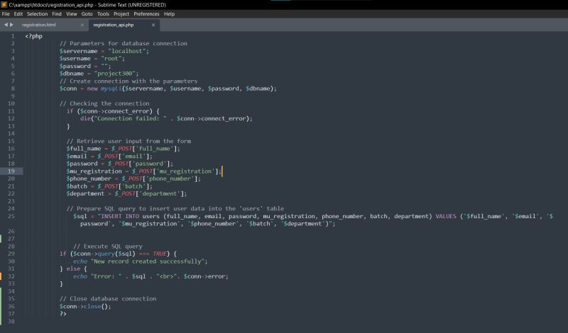Click the 'mysqli' class name

coord(111,89)
